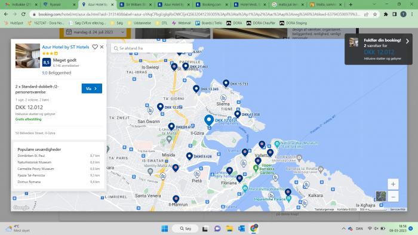This screenshot has height=235, width=418.
Task: Click the Se afstand fra search field
Action: [152, 48]
